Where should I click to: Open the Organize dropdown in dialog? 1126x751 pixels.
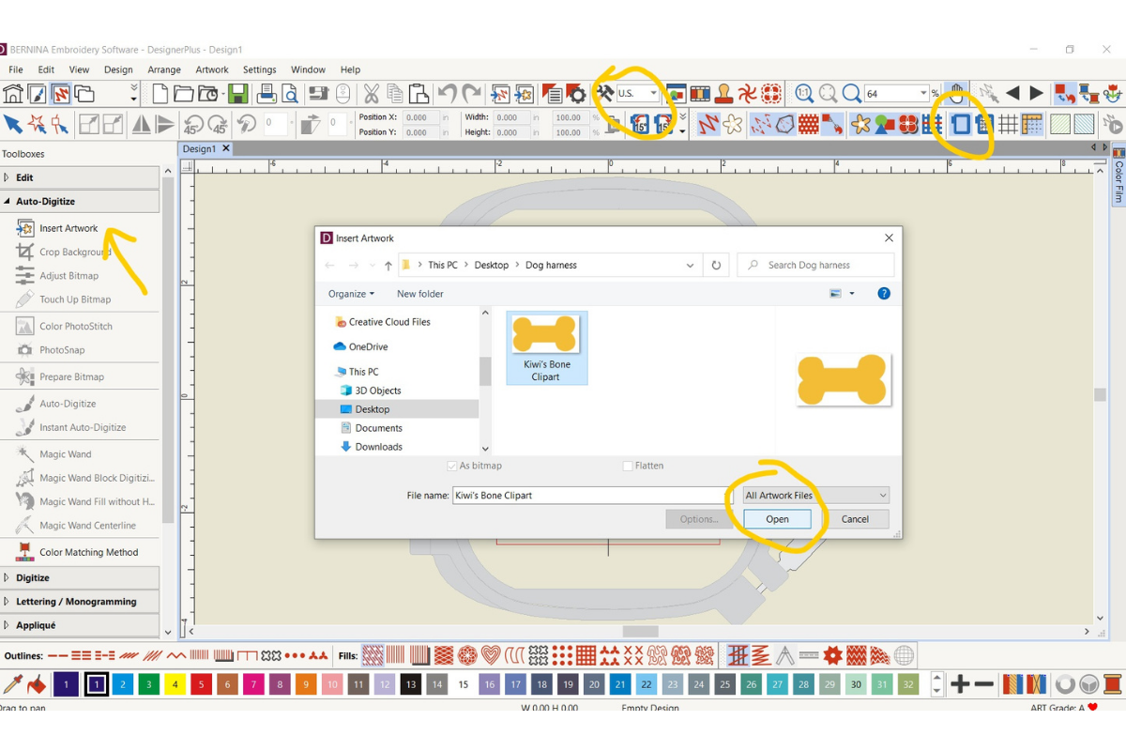tap(351, 294)
